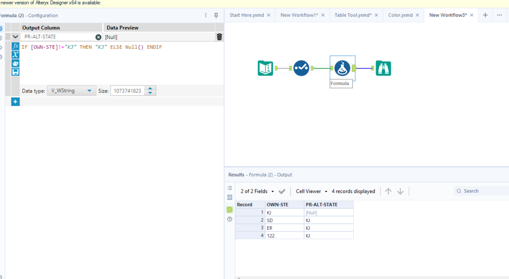Open the functions list in the Formula tool
This screenshot has height=279, width=509.
pos(15,46)
